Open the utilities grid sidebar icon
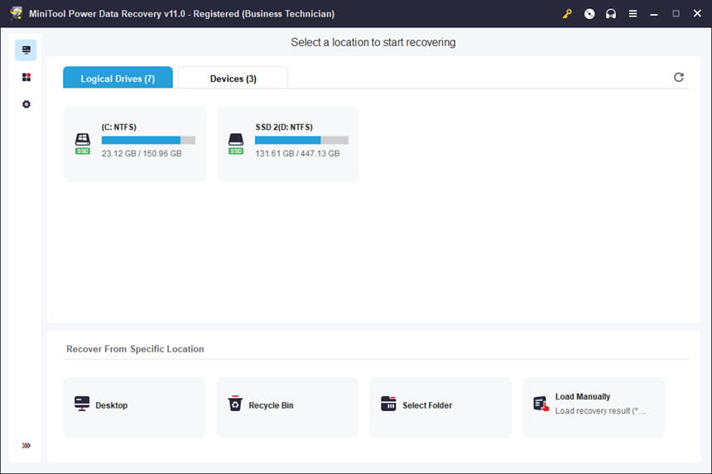 (26, 77)
